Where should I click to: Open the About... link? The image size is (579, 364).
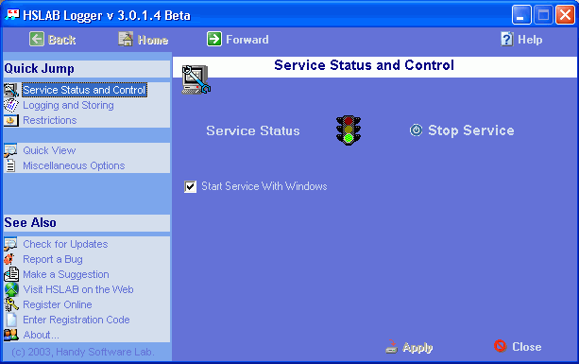[x=41, y=335]
